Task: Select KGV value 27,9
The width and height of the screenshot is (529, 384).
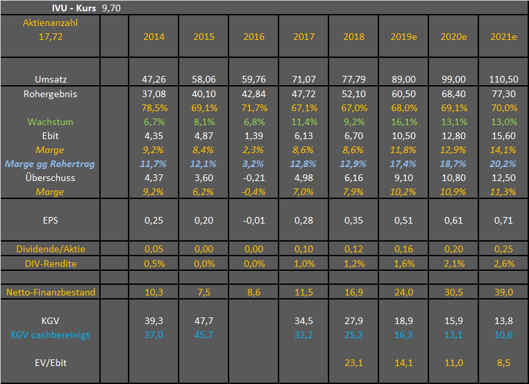Action: [x=354, y=321]
